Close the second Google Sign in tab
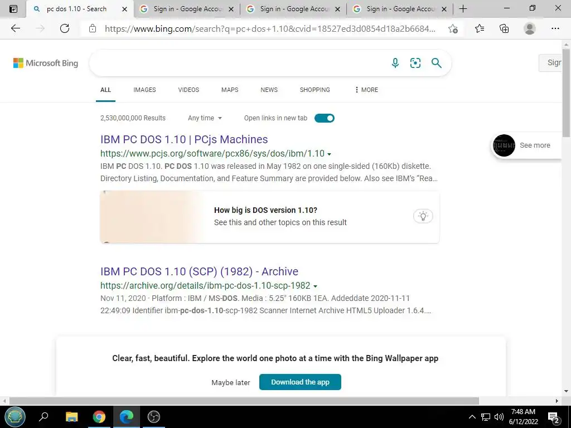571x428 pixels. pos(337,9)
